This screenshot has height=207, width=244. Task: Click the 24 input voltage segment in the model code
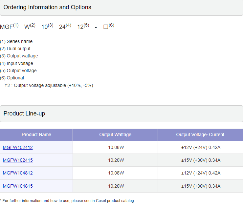coord(62,27)
